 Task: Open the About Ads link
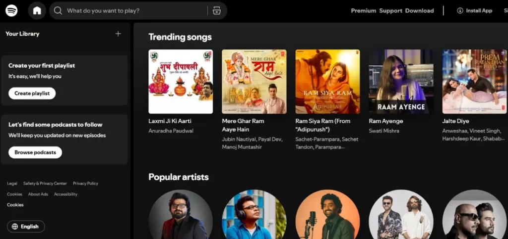click(38, 194)
